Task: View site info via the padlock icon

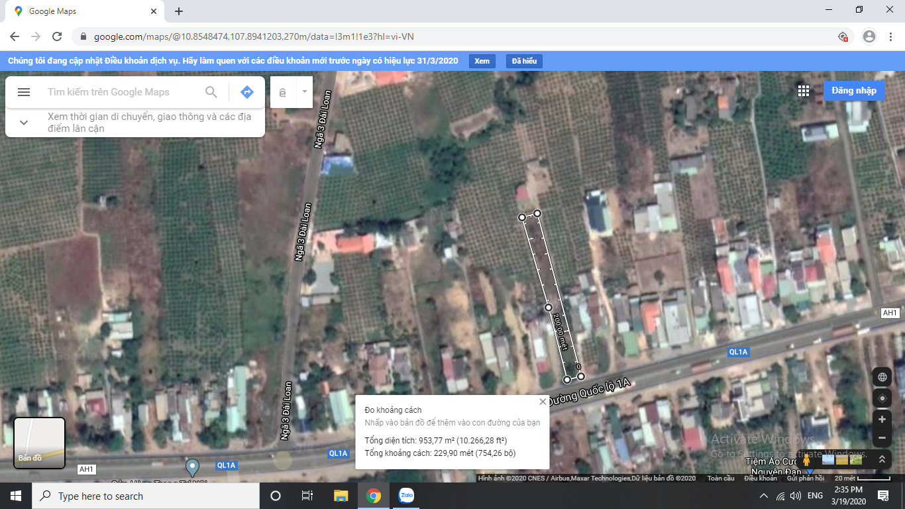Action: point(83,36)
